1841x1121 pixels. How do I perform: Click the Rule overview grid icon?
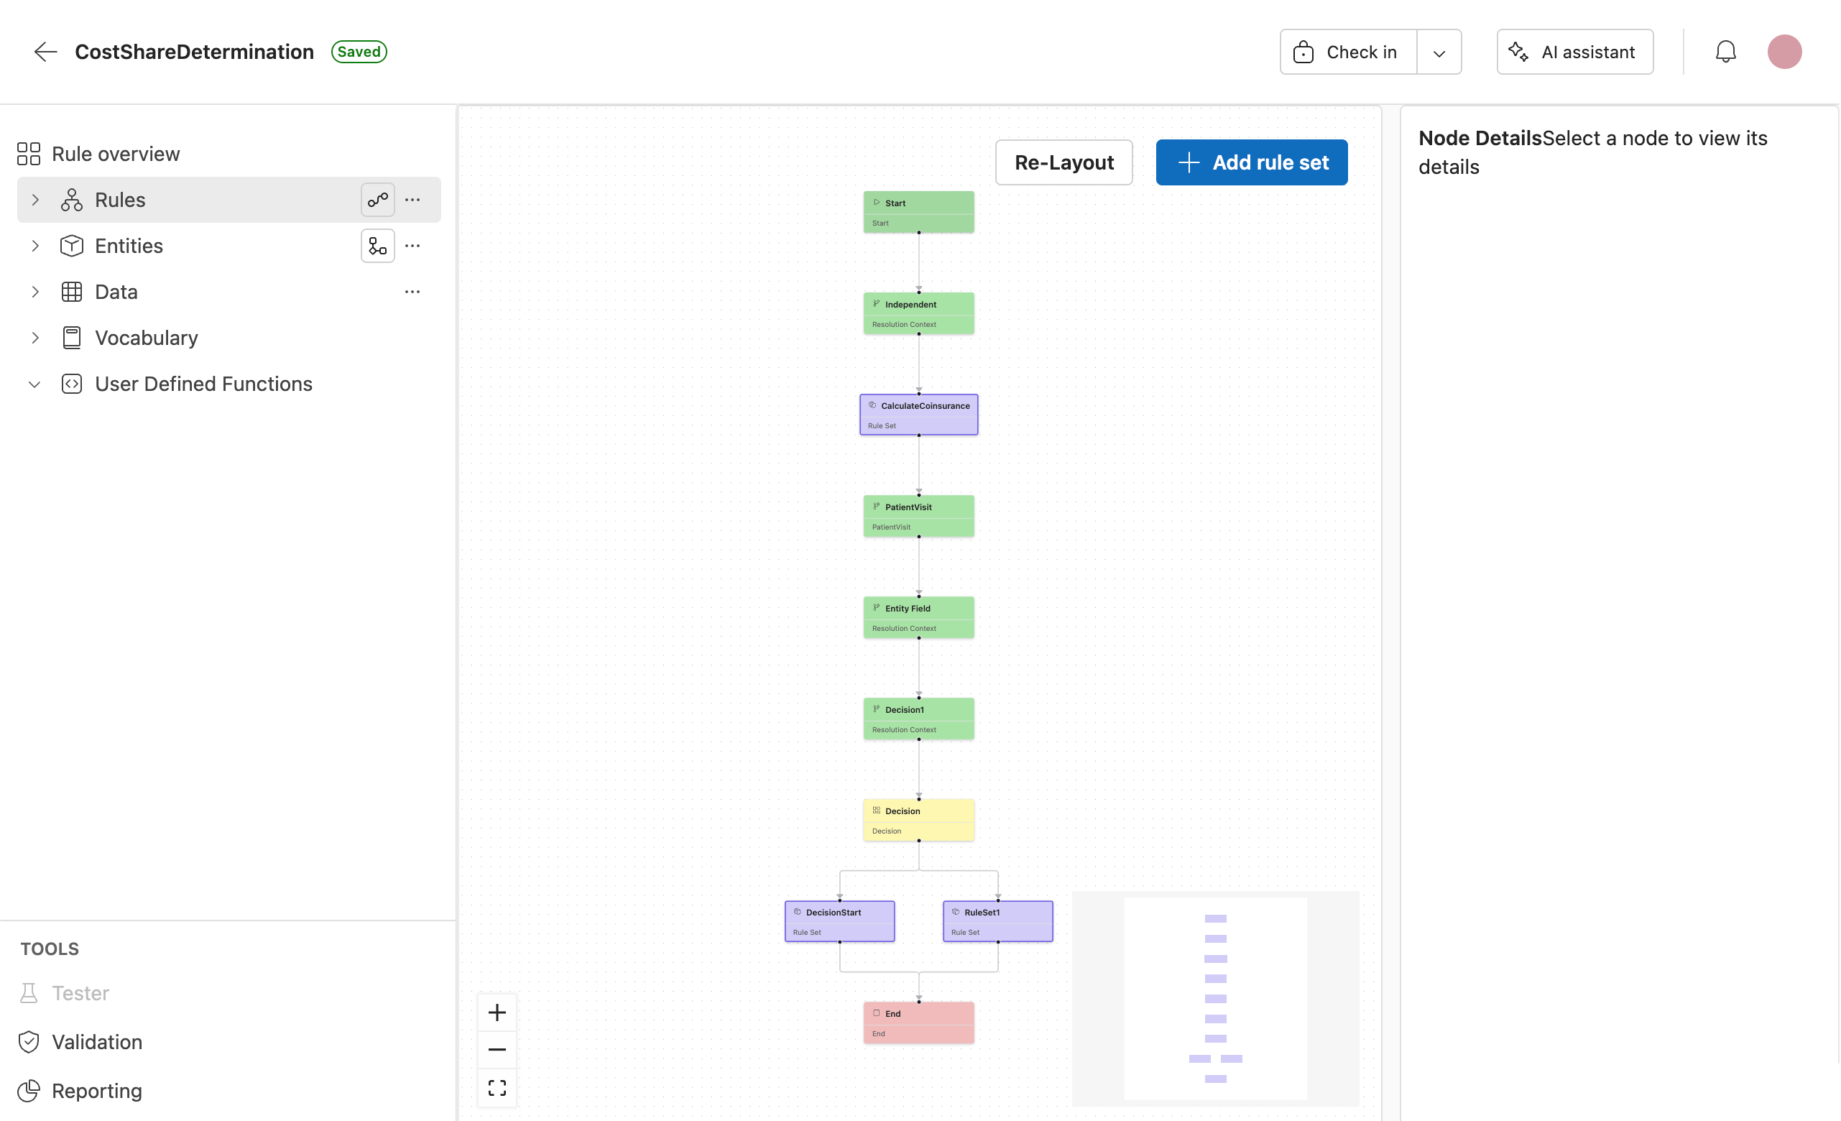pos(29,153)
